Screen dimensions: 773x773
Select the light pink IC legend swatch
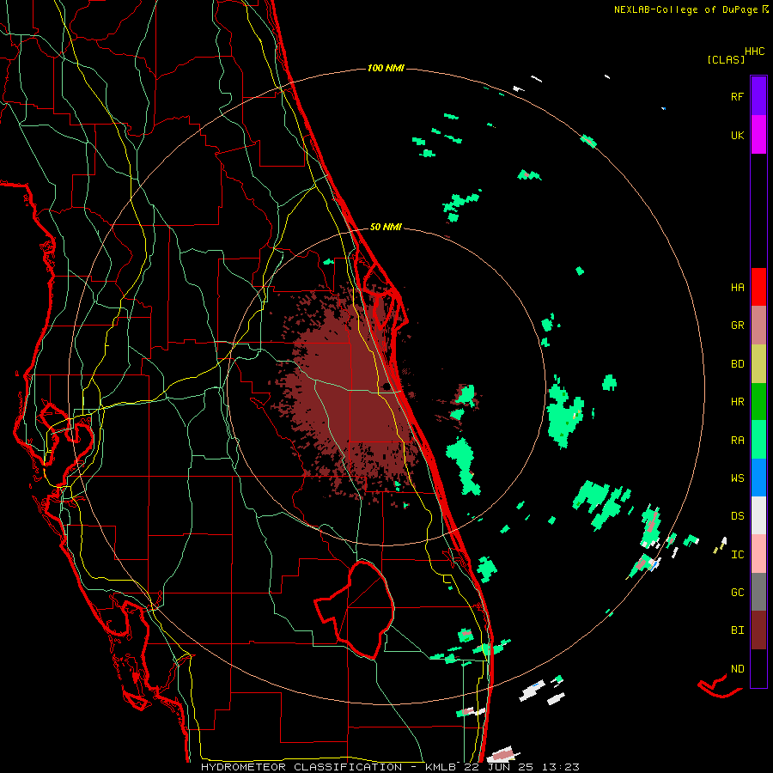758,554
